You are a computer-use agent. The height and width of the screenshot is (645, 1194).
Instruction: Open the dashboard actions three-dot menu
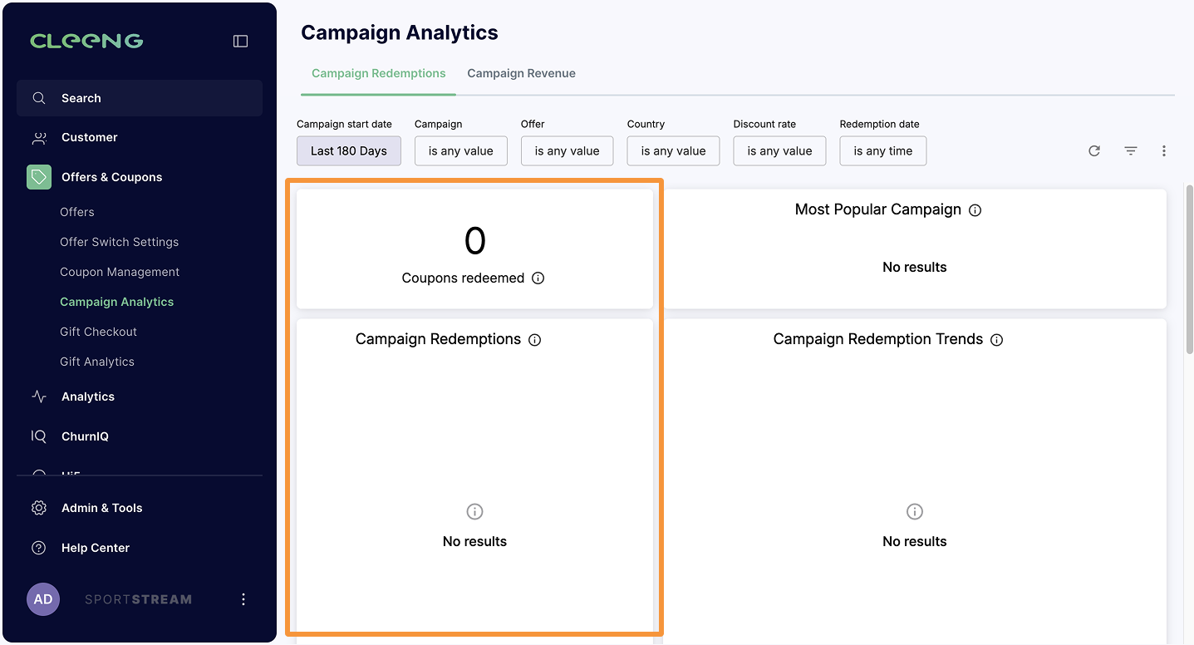click(x=1164, y=151)
